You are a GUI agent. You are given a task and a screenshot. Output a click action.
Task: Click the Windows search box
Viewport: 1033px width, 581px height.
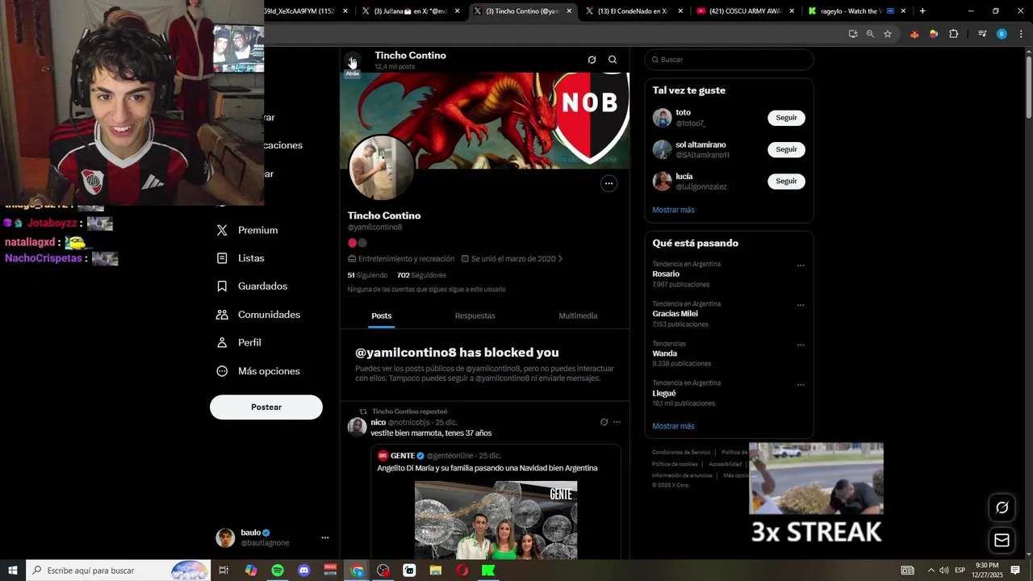pyautogui.click(x=119, y=571)
